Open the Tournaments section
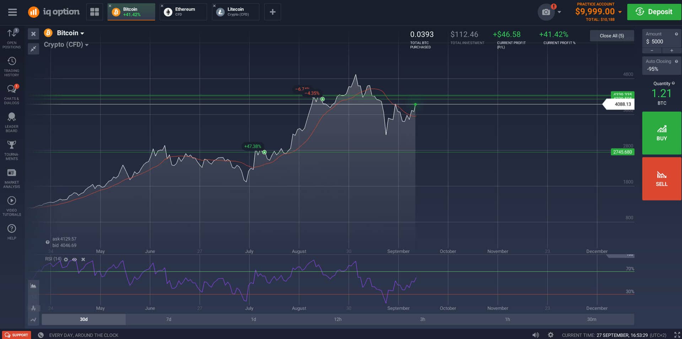Screen dimensions: 682x339 12,150
